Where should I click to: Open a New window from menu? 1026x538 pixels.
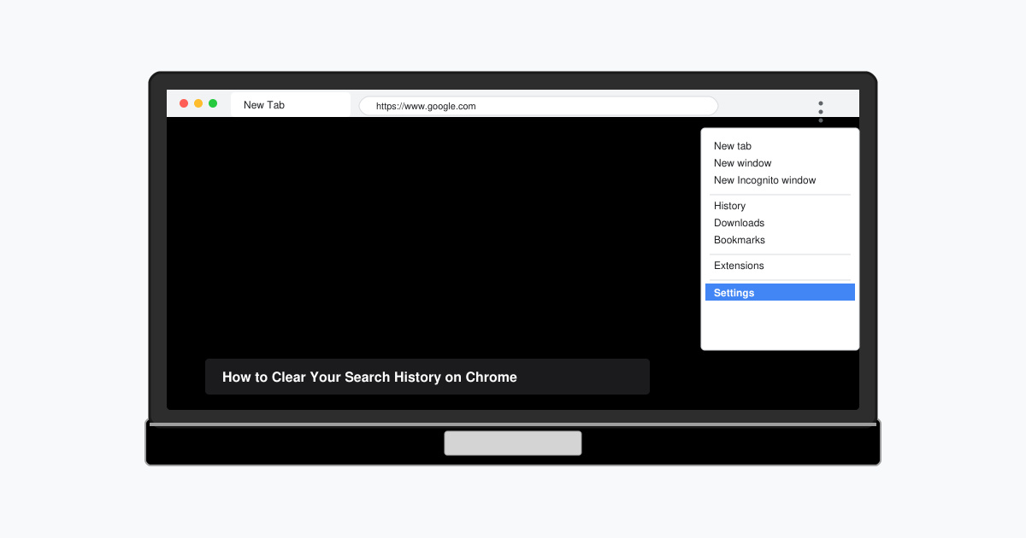tap(743, 163)
